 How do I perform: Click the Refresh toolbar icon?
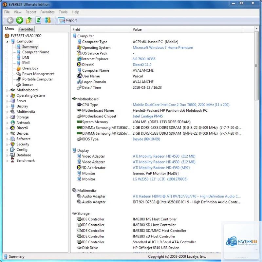click(x=38, y=20)
